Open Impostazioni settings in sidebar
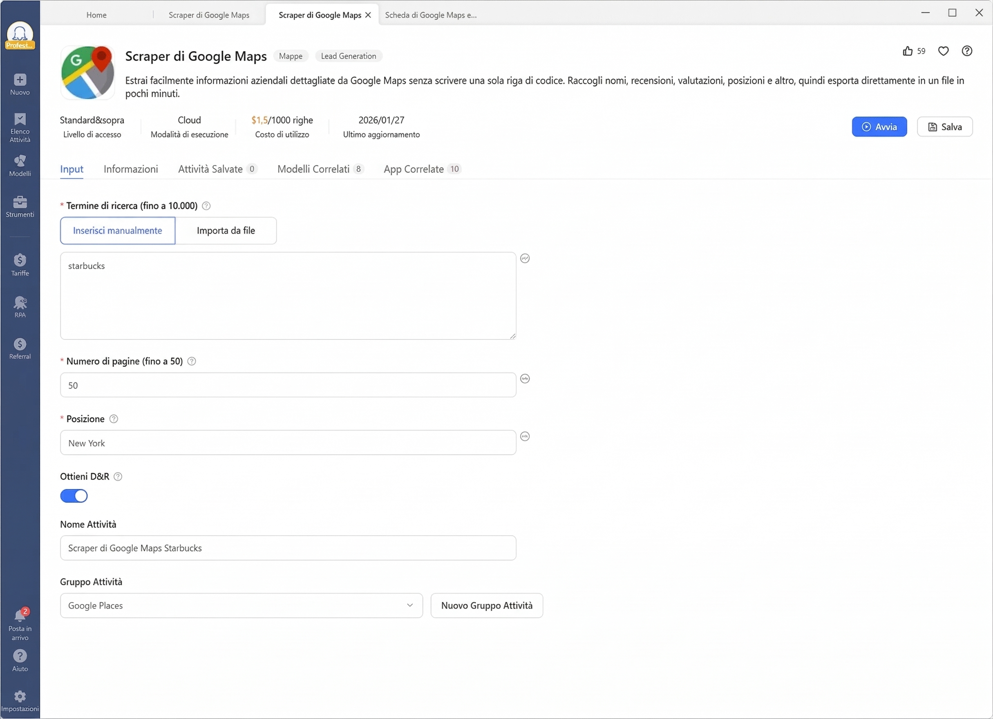 point(20,701)
